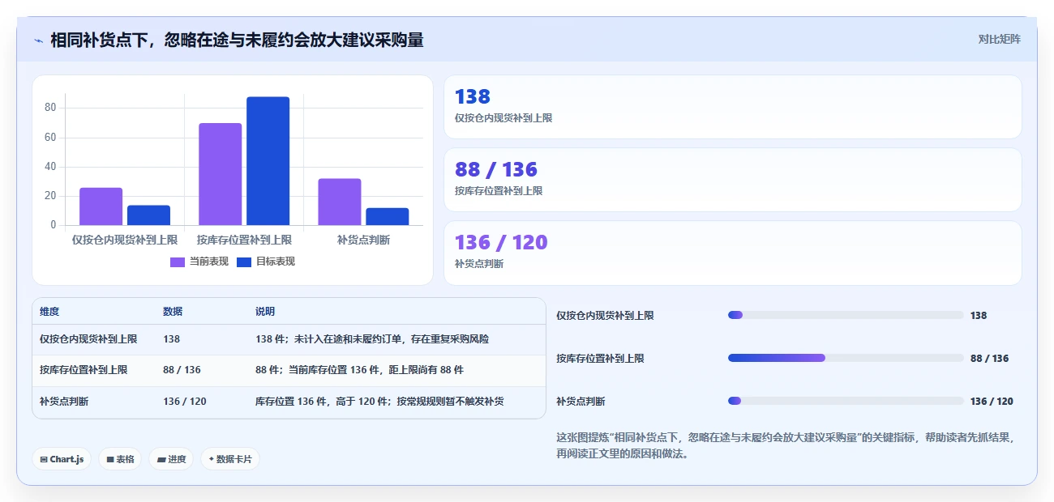
Task: Click the 数据 table header
Action: (x=173, y=312)
